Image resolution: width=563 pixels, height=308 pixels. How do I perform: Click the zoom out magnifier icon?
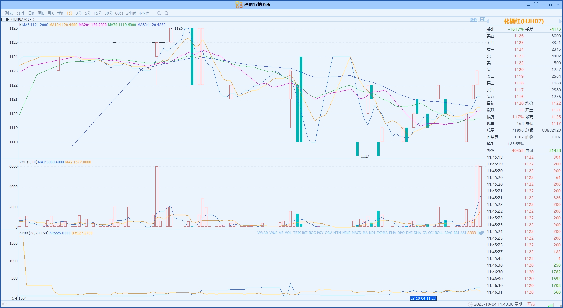point(166,13)
